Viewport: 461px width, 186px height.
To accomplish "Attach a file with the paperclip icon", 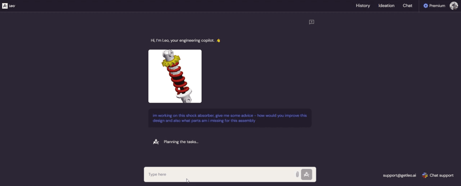I will click(297, 174).
